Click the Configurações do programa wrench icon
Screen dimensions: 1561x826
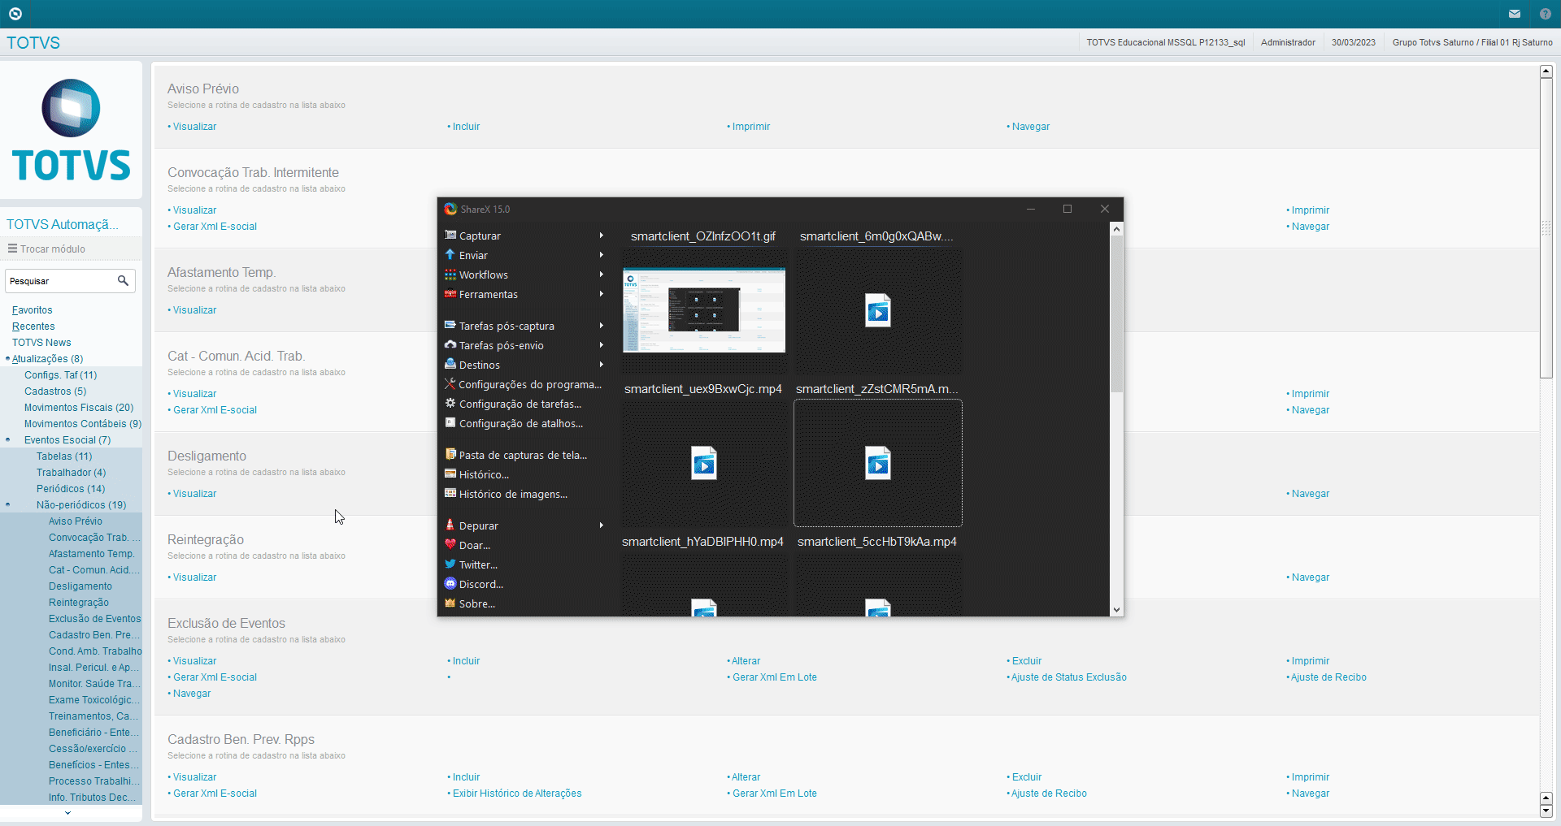coord(450,383)
